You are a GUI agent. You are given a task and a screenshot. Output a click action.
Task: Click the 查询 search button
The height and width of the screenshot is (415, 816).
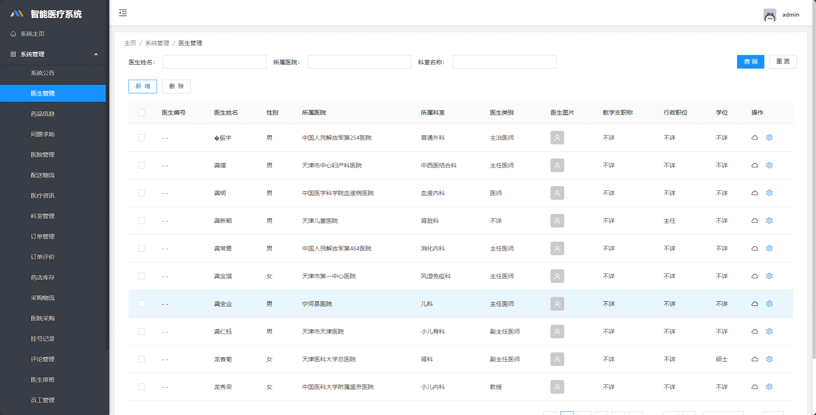click(x=750, y=62)
